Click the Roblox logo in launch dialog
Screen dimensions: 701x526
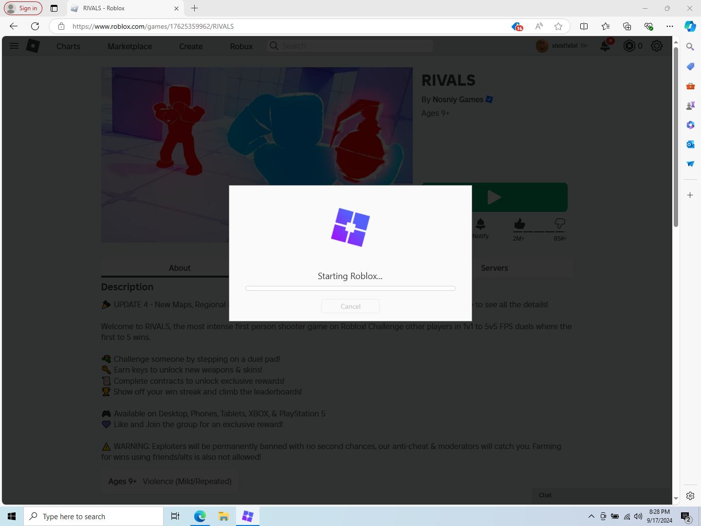(x=350, y=227)
